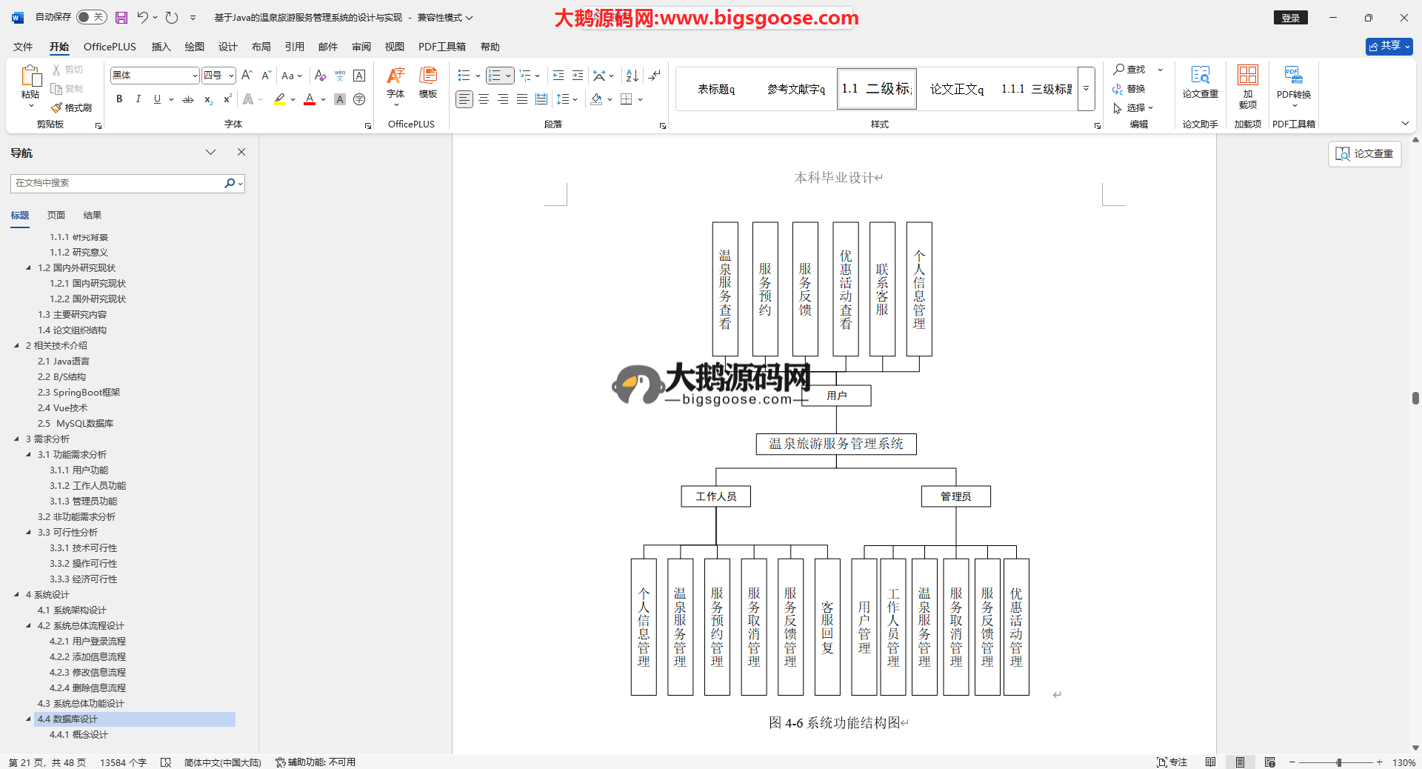The height and width of the screenshot is (769, 1422).
Task: Click the sort icon in paragraph group
Action: (x=632, y=76)
